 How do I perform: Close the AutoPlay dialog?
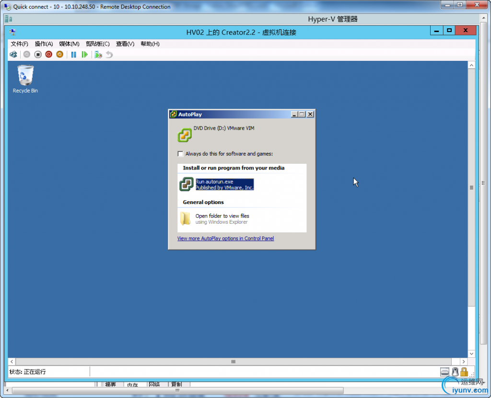(310, 114)
